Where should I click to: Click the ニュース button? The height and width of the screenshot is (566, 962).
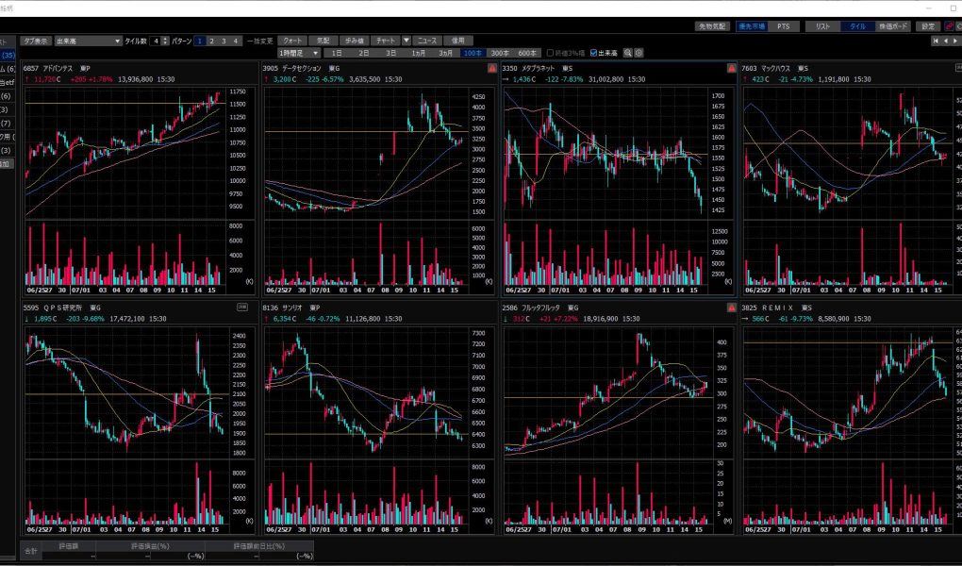coord(427,42)
